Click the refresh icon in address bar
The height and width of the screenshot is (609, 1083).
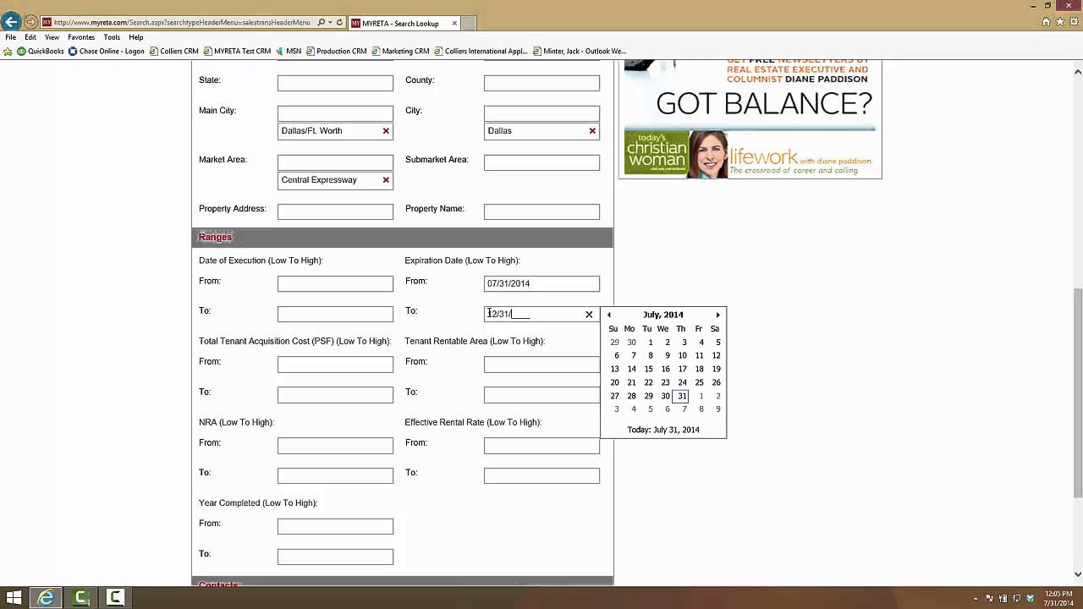(x=340, y=23)
